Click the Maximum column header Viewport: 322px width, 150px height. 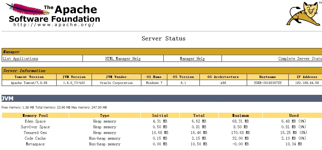[241, 116]
